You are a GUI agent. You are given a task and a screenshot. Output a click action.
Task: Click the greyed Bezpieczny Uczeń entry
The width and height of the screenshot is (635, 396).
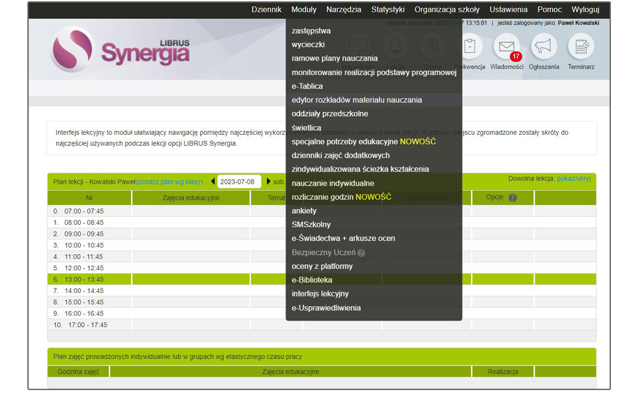324,253
